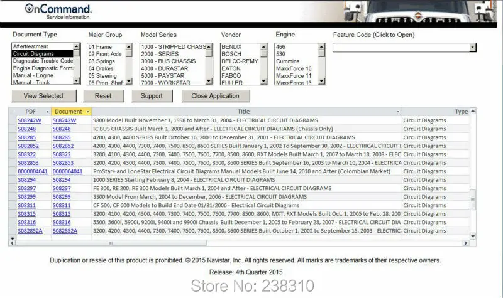The width and height of the screenshot is (503, 298).
Task: Click down arrow of Model Series list scrollbar
Action: [209, 82]
